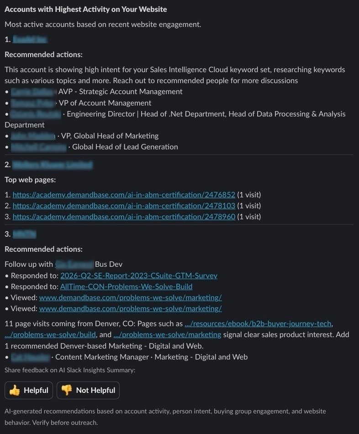
Task: Mark the summary as Helpful
Action: tap(29, 390)
